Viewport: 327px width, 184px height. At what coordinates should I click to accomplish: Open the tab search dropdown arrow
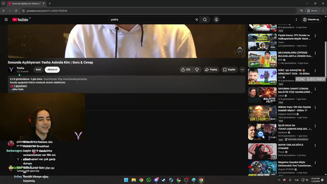pyautogui.click(x=3, y=4)
